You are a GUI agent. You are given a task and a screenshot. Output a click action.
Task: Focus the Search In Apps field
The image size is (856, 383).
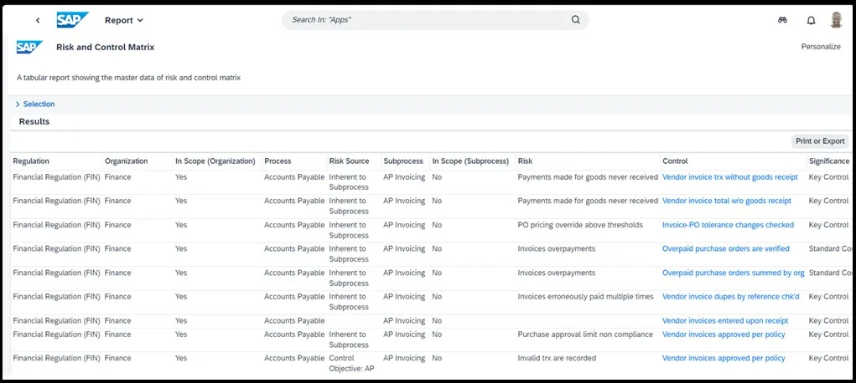428,20
